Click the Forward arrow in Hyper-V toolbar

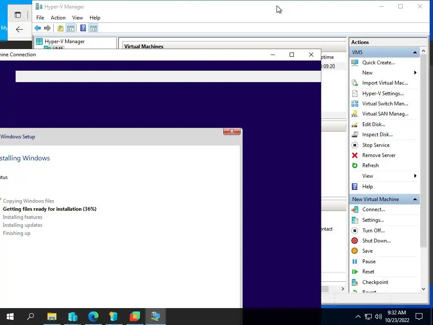point(47,28)
